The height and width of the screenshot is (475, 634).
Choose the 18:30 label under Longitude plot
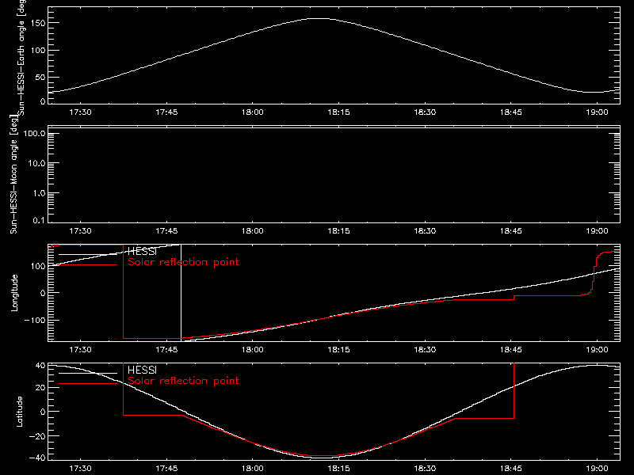[425, 350]
